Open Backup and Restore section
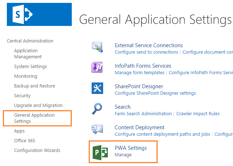This screenshot has height=166, width=233. coord(35,86)
